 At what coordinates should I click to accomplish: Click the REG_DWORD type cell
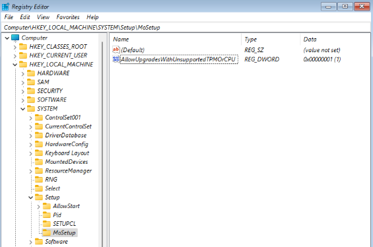[x=262, y=59]
